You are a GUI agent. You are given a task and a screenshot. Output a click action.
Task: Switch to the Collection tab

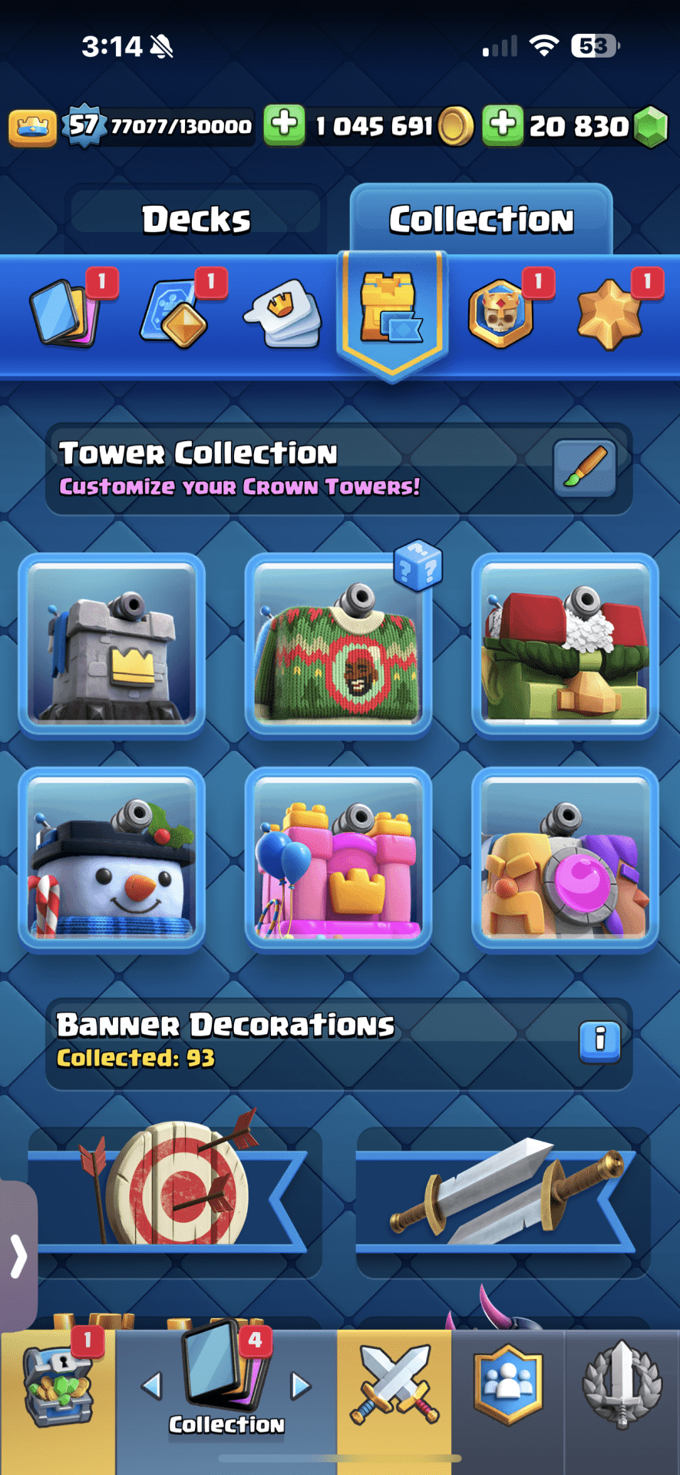point(481,220)
